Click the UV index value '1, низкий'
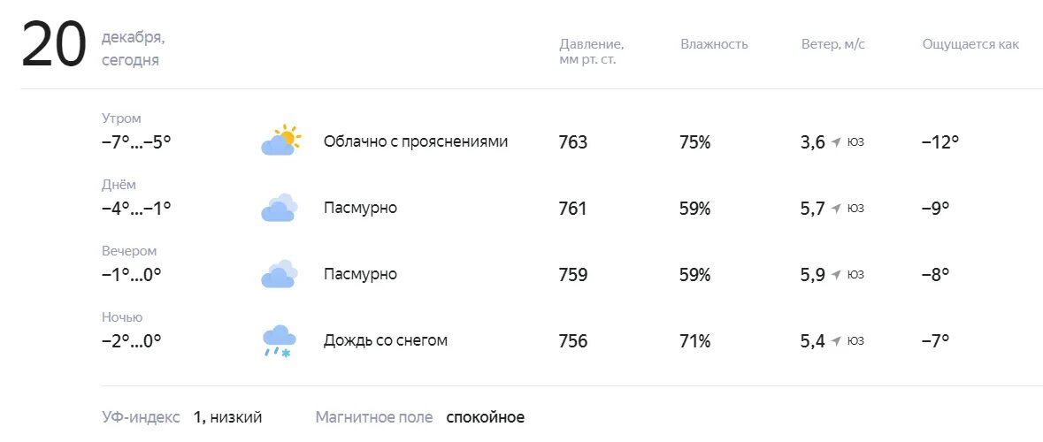Viewport: 1043px width, 442px height. [x=227, y=417]
